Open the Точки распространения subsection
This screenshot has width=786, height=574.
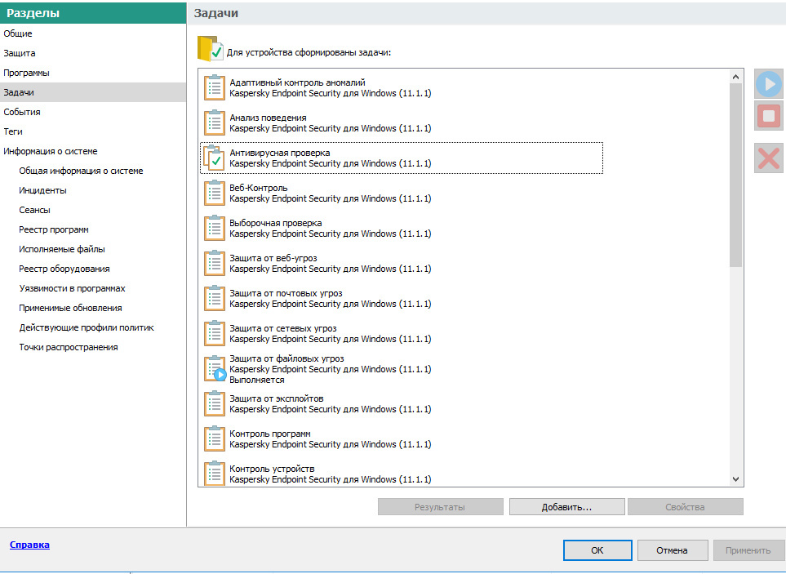[x=69, y=347]
